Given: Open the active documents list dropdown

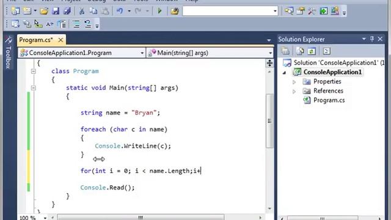Looking at the screenshot, I should pyautogui.click(x=269, y=40).
